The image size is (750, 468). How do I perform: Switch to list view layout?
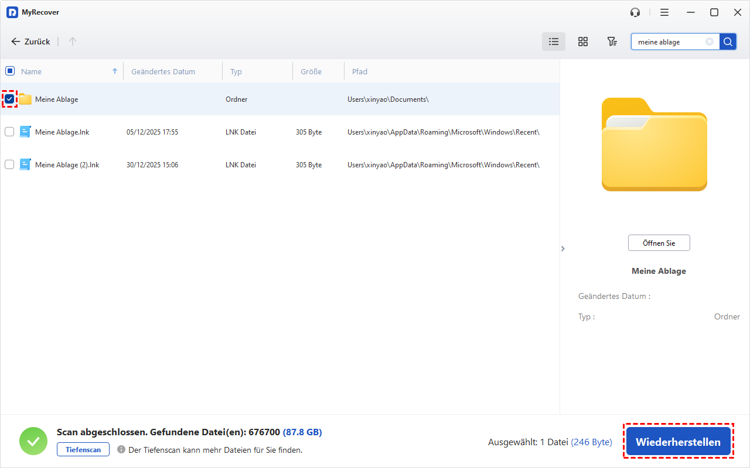point(553,42)
